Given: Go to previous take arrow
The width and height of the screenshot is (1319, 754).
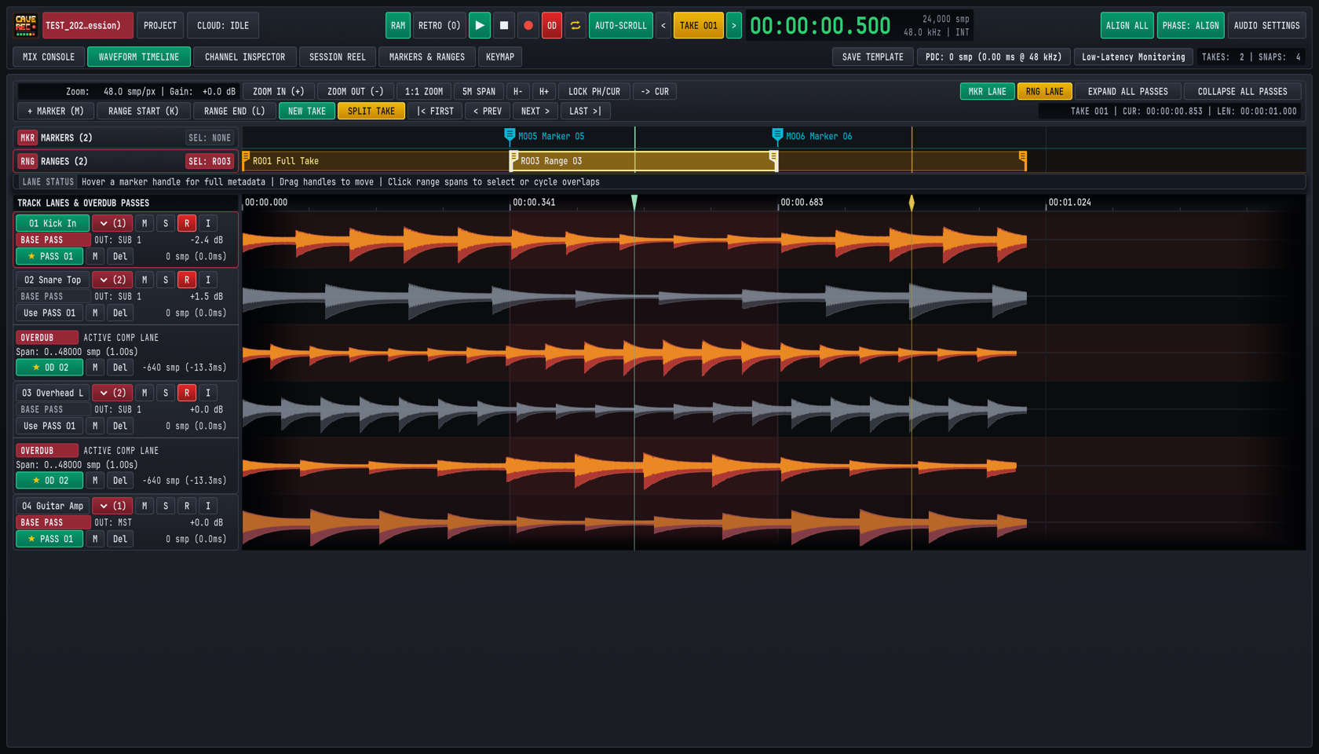Looking at the screenshot, I should point(663,25).
